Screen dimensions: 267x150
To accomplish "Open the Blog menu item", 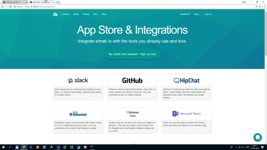I will pos(104,14).
